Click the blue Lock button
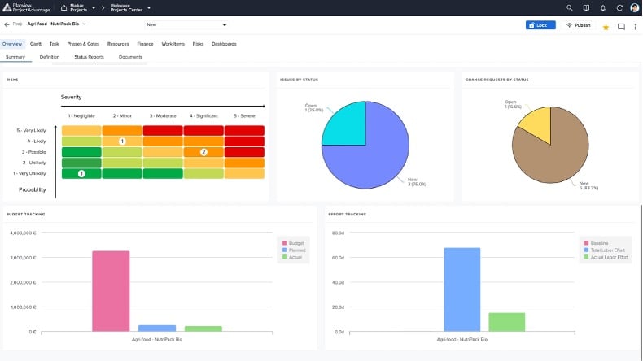Viewport: 643px width, 361px height. tap(539, 25)
